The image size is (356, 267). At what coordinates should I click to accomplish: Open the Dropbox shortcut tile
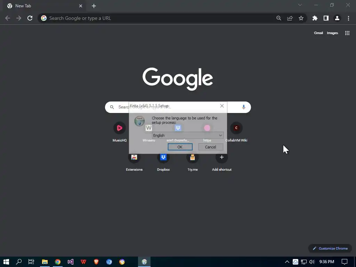coord(163,162)
